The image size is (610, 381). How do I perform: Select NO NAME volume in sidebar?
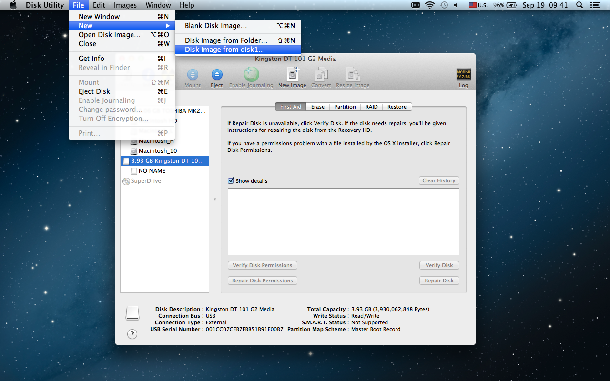(x=164, y=171)
